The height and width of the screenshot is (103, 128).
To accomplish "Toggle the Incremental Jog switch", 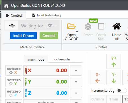I will pyautogui.click(x=122, y=91).
